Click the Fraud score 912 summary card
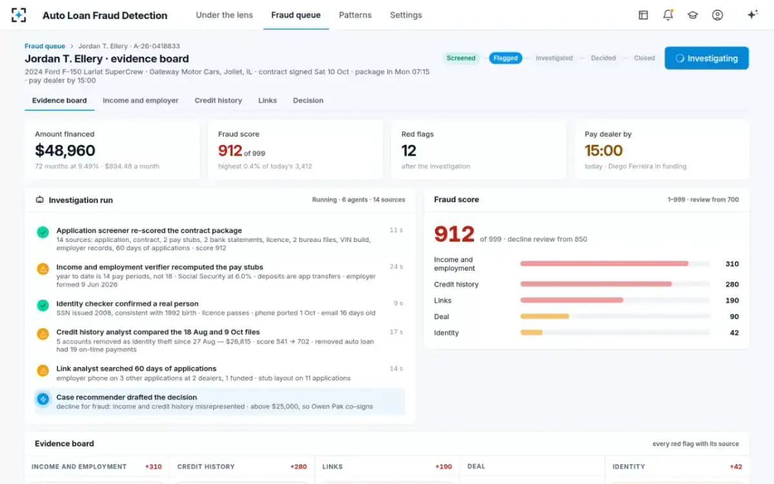Viewport: 774px width, 484px height. [x=295, y=150]
